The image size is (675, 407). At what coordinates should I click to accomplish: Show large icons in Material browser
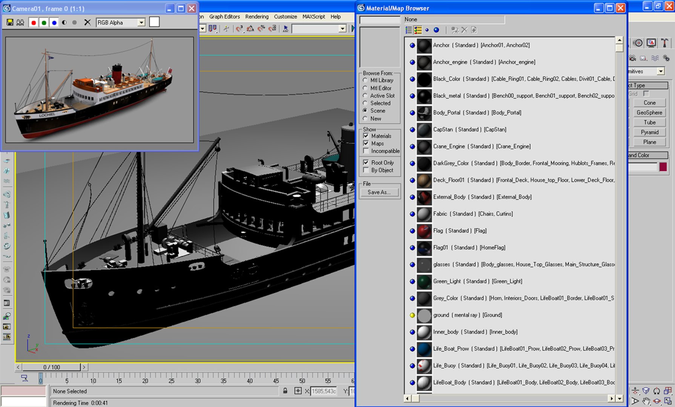[436, 30]
